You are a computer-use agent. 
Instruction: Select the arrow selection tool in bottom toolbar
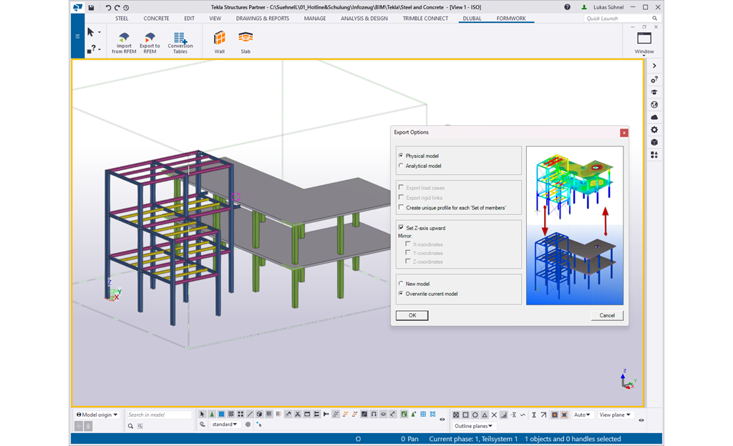(x=203, y=414)
